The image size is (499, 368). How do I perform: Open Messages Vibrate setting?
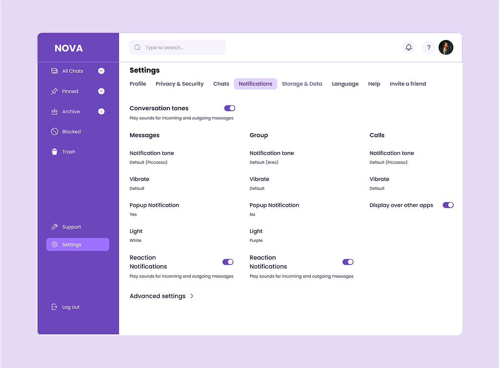click(x=139, y=183)
